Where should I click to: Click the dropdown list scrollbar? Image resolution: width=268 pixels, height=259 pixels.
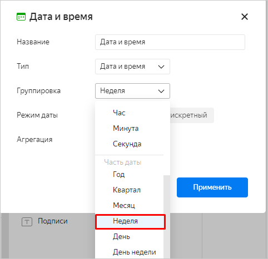(x=167, y=217)
